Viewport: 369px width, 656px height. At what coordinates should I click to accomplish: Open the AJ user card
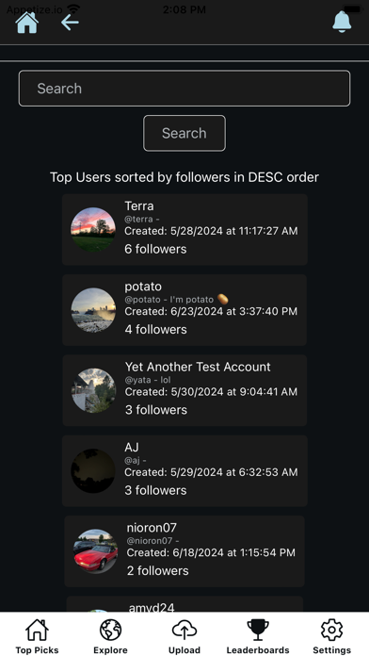184,470
